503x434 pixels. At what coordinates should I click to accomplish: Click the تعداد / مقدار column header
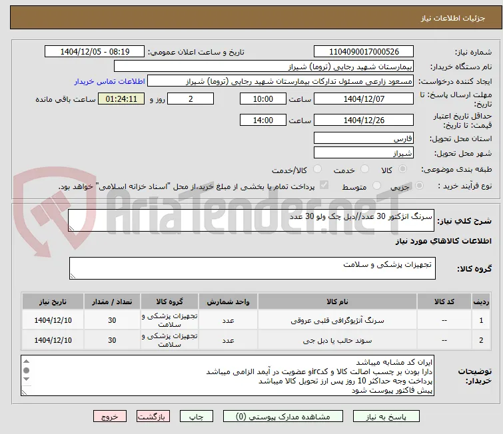[112, 302]
